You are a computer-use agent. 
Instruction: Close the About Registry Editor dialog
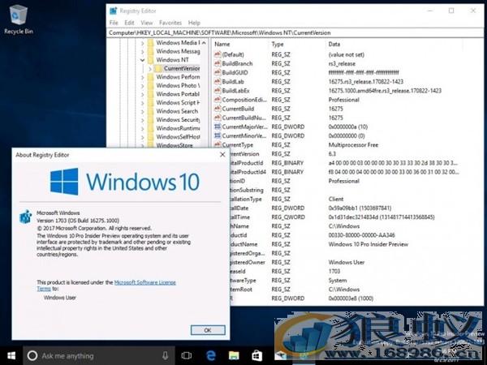tap(222, 155)
